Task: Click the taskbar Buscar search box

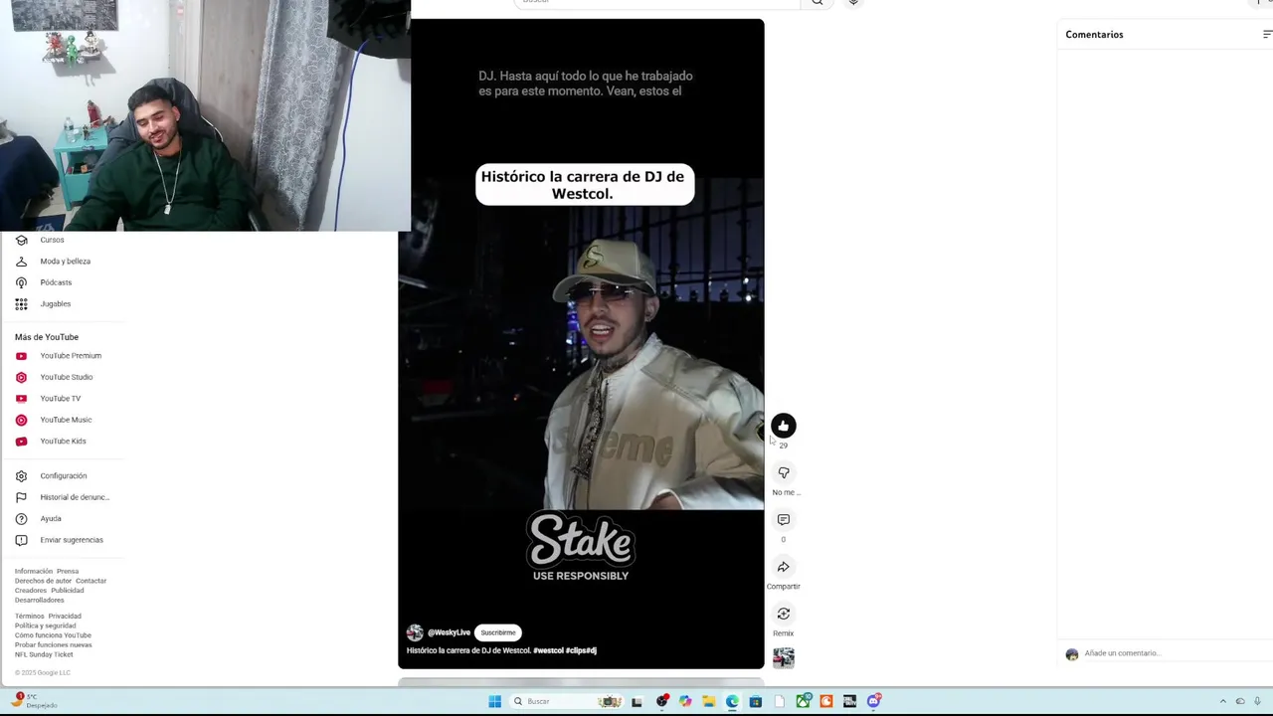Action: point(567,701)
